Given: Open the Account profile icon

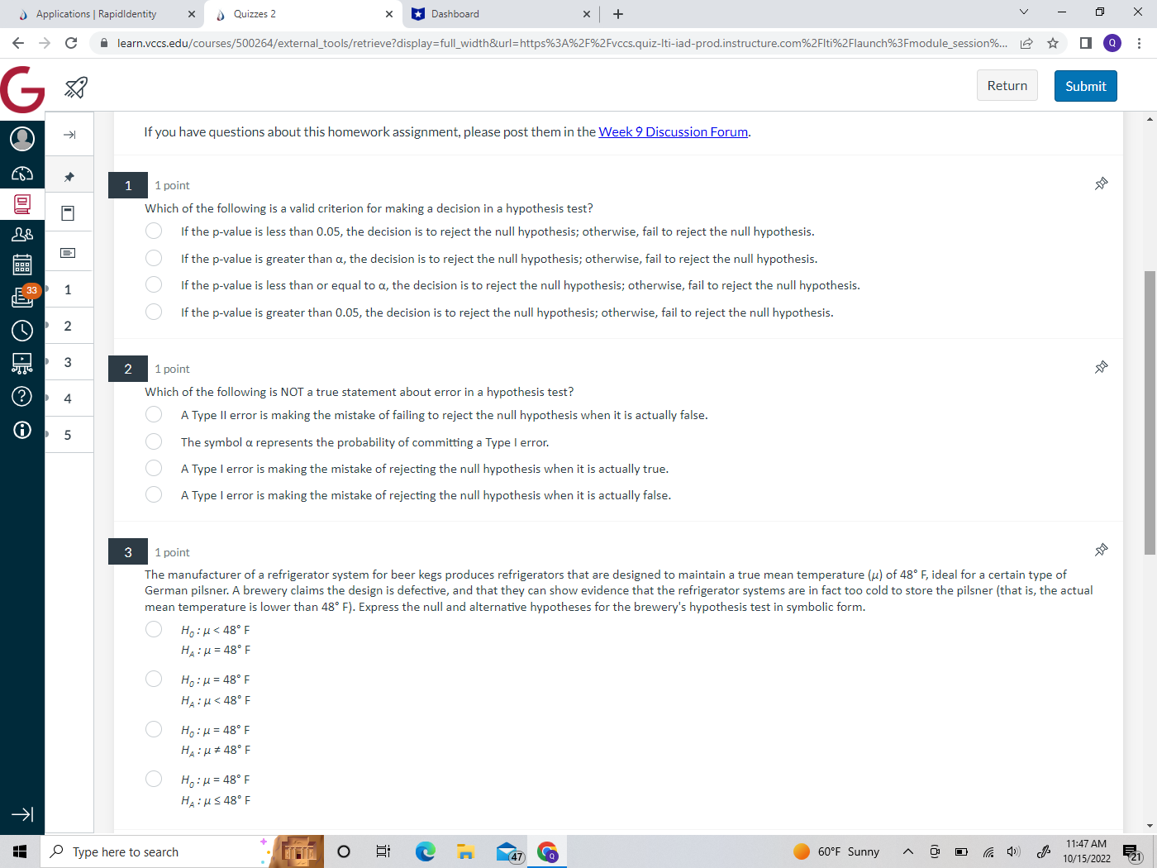Looking at the screenshot, I should [x=21, y=138].
